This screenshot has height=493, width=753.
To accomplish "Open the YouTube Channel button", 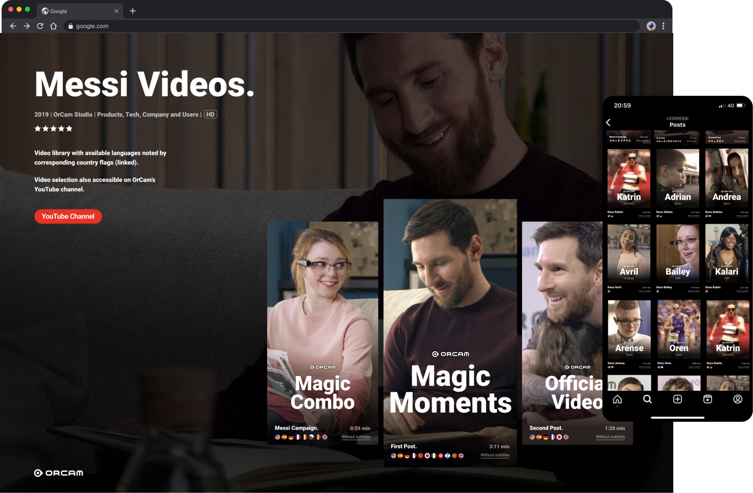I will tap(68, 217).
